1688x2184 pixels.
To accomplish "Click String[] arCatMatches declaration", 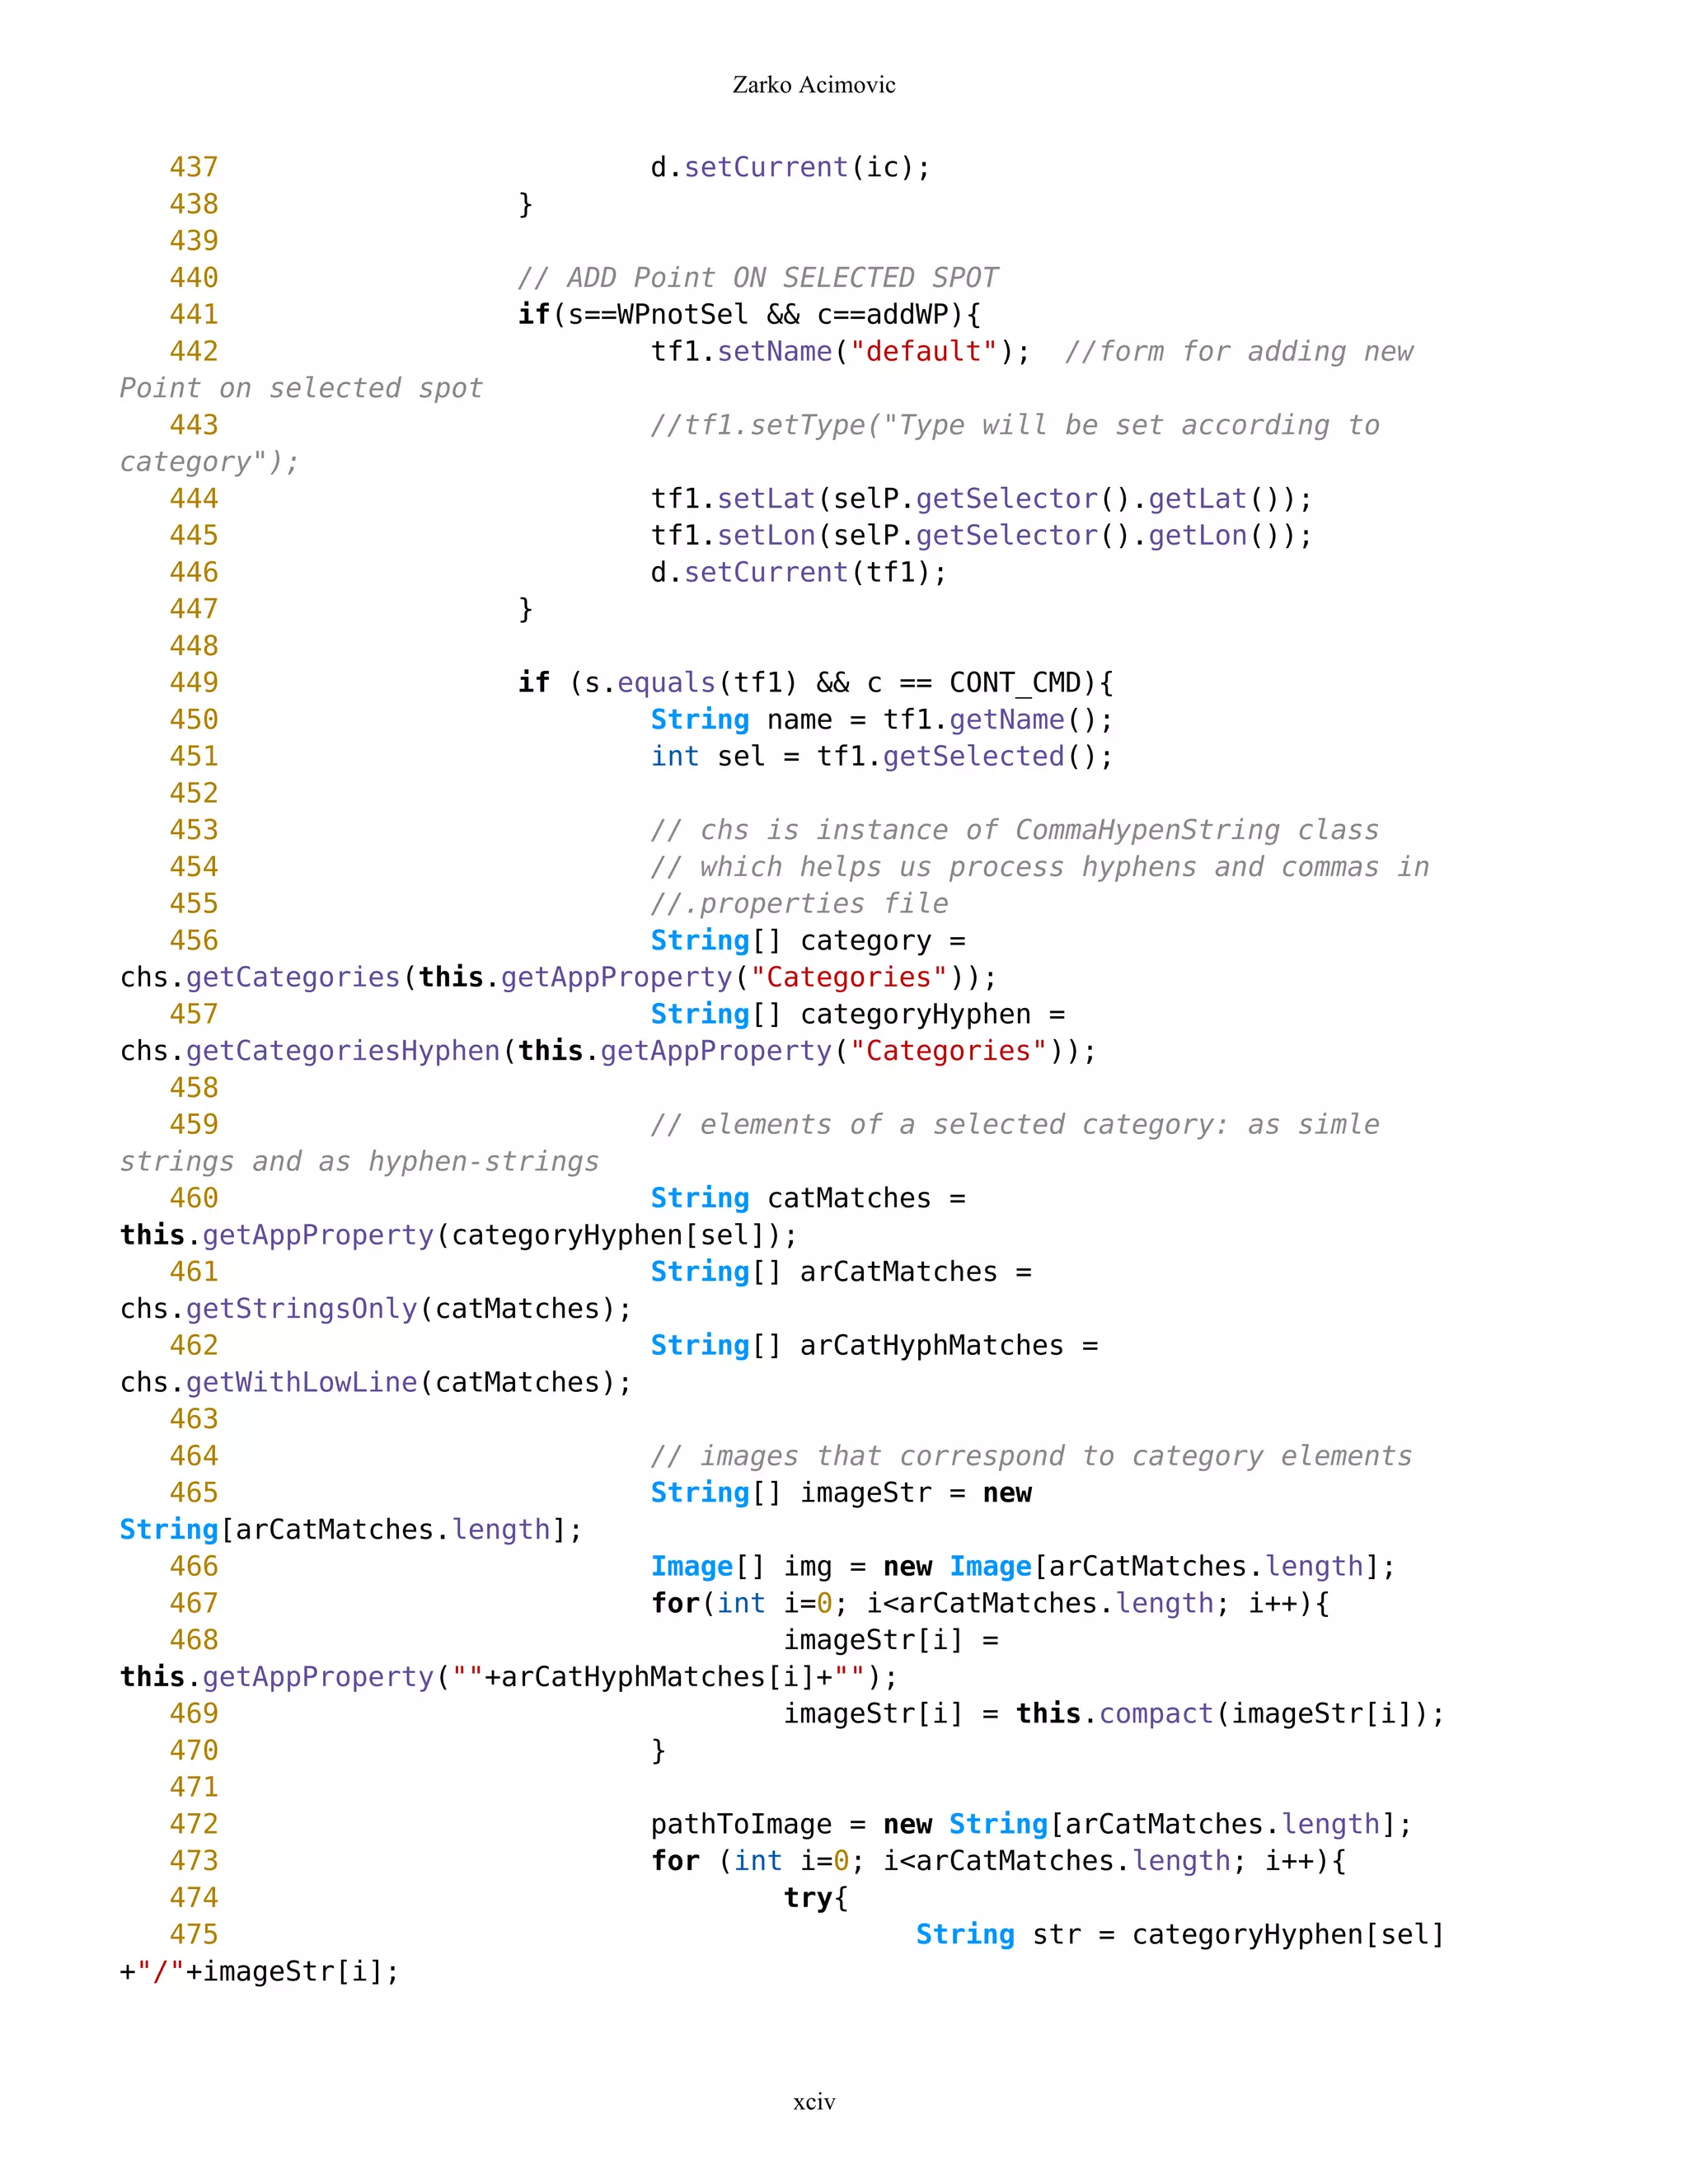I will (x=841, y=1272).
